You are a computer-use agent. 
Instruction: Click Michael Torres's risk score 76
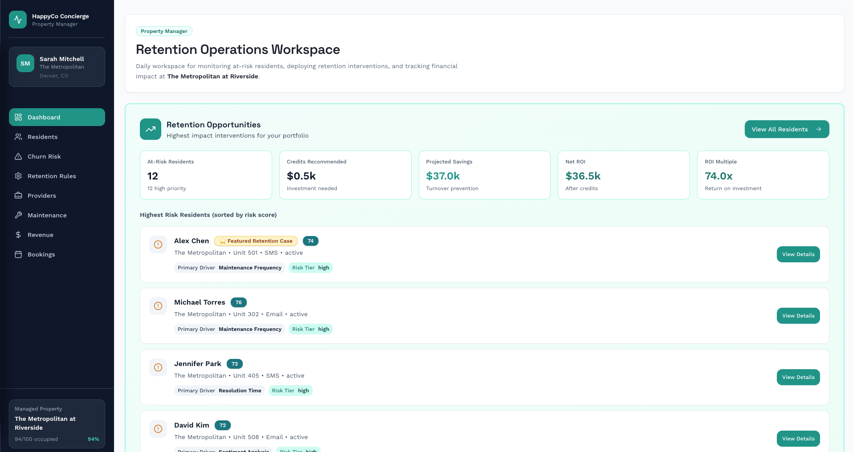239,302
